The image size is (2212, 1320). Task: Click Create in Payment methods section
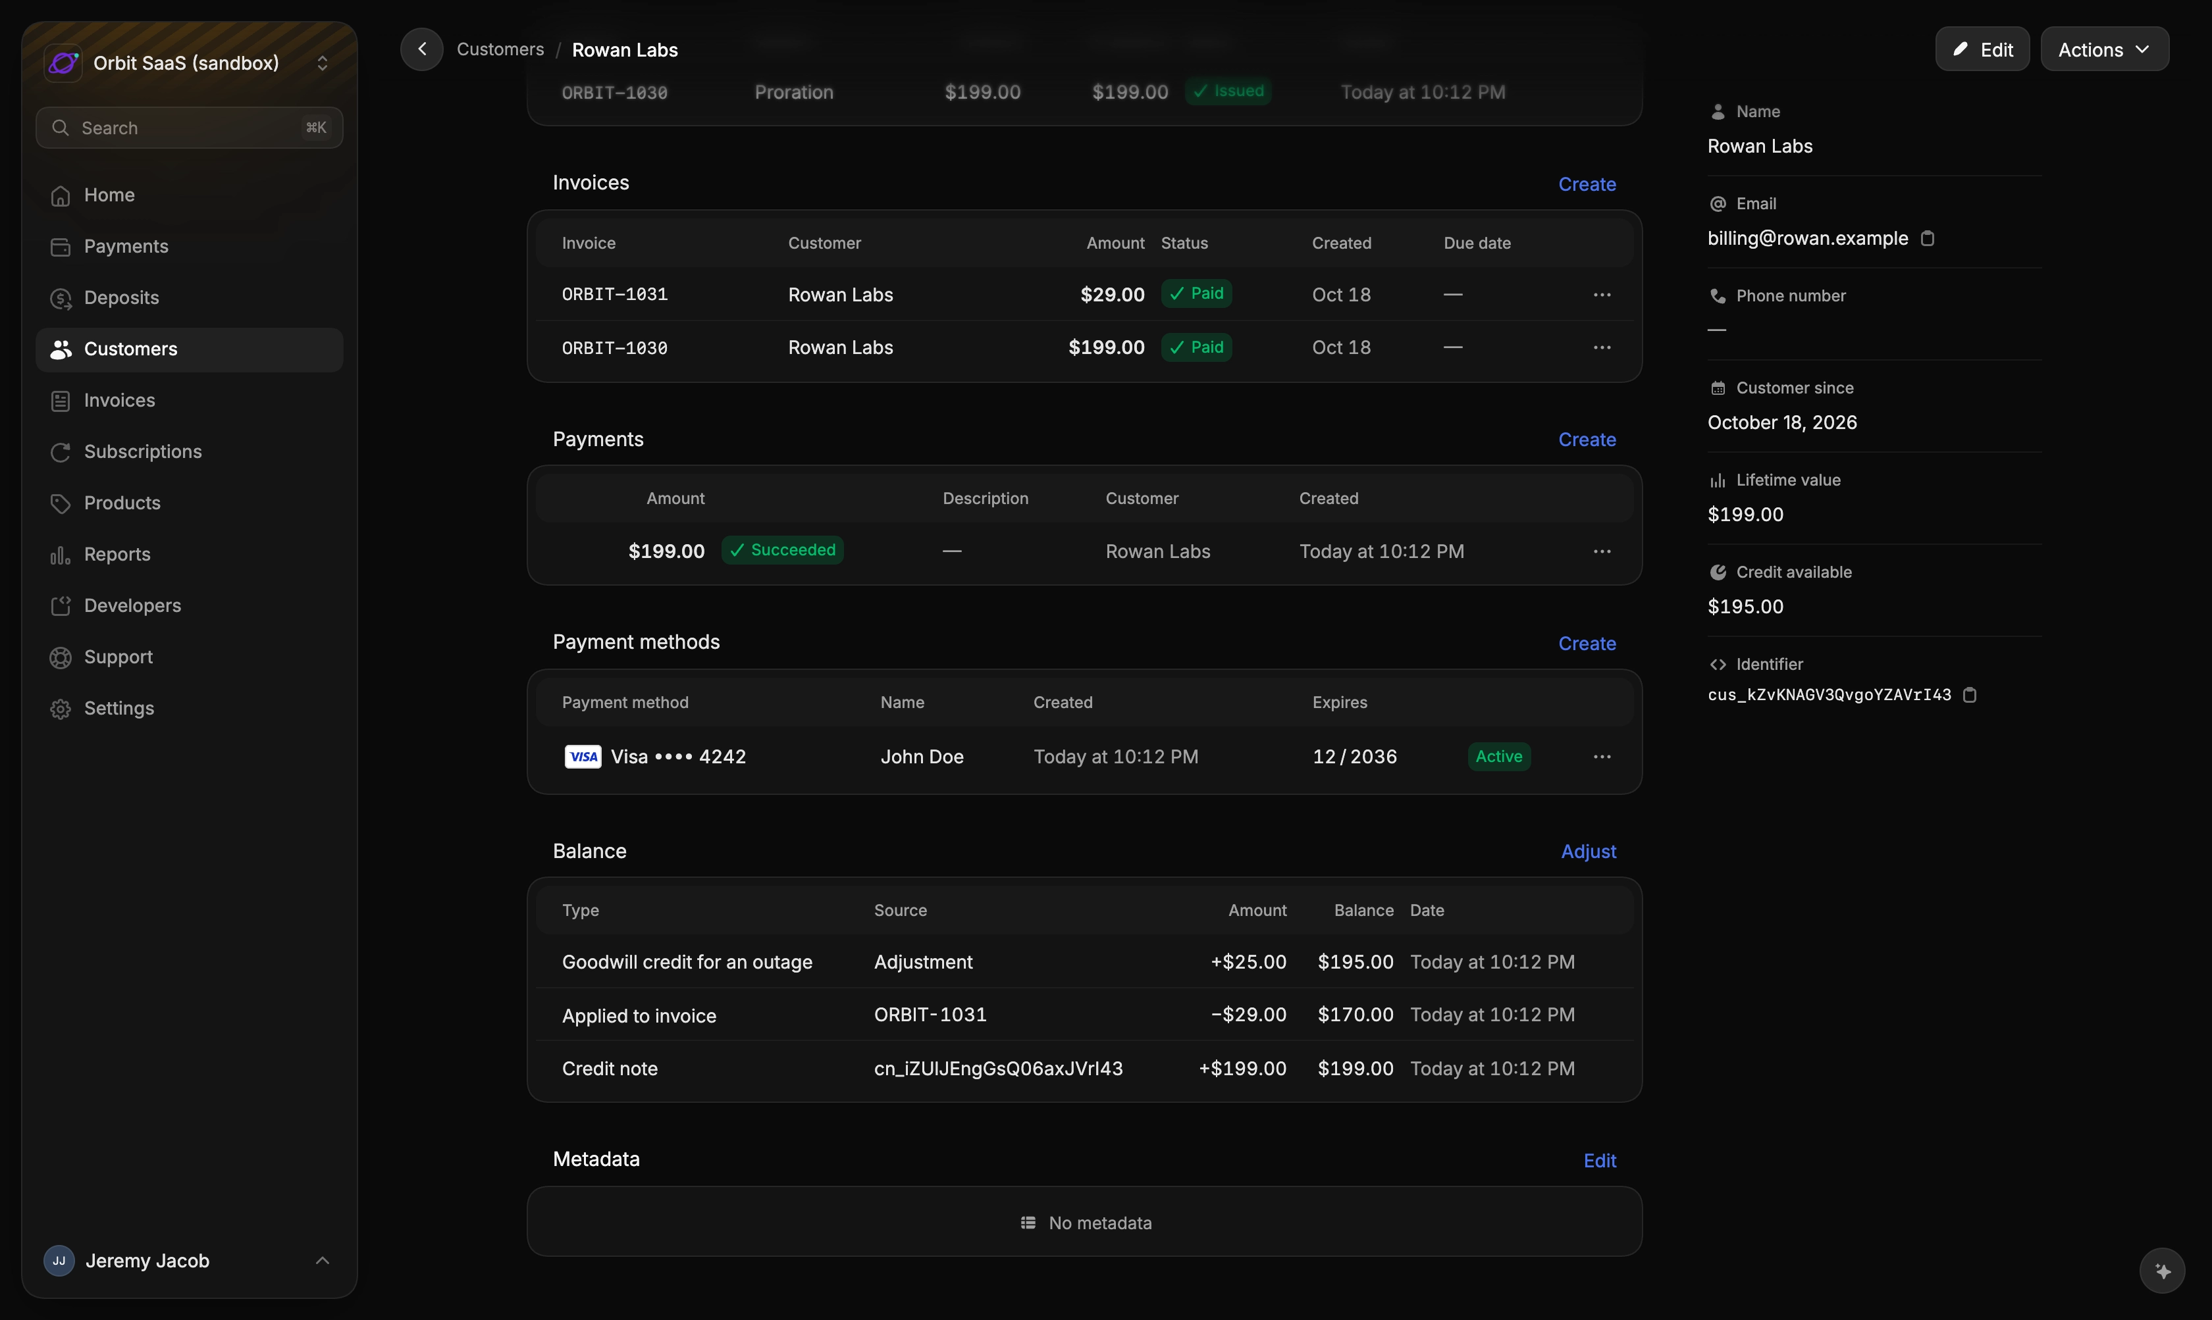pos(1587,643)
